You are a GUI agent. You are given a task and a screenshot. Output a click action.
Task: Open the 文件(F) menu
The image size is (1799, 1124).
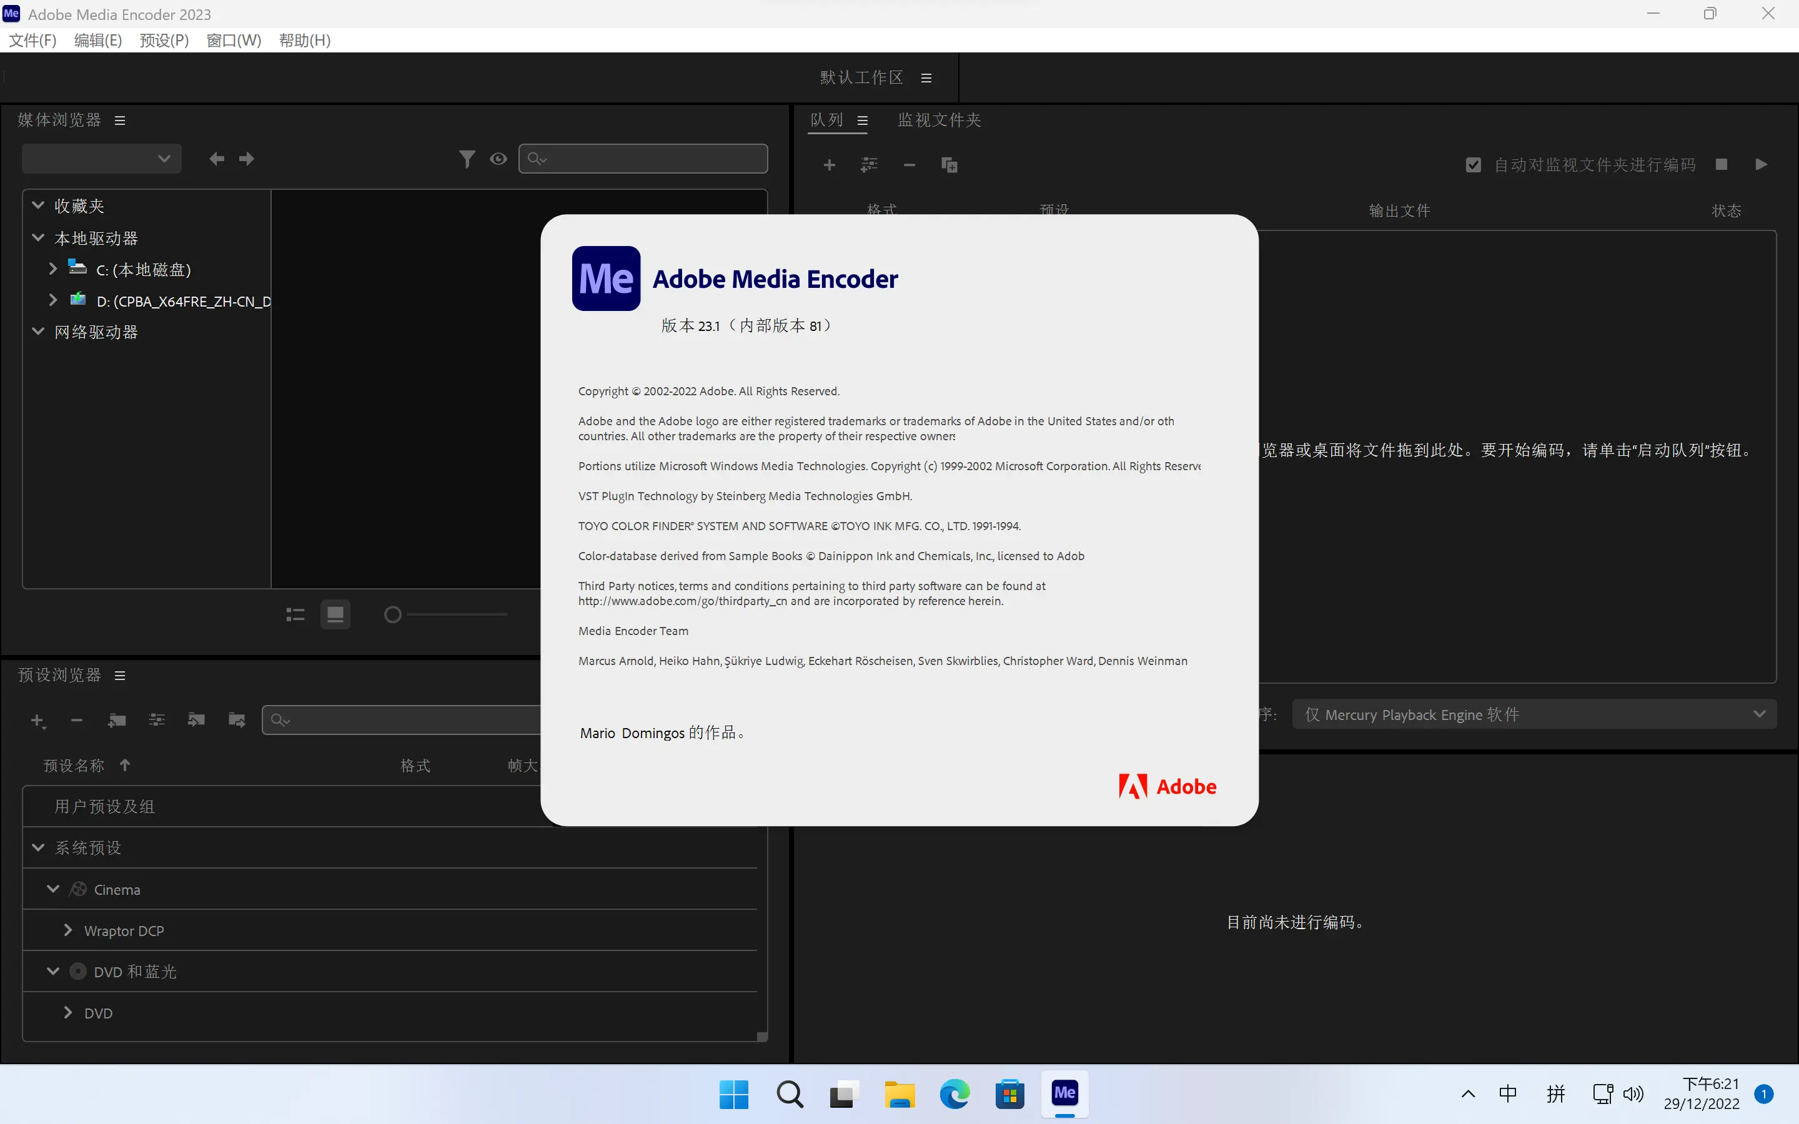pyautogui.click(x=32, y=40)
